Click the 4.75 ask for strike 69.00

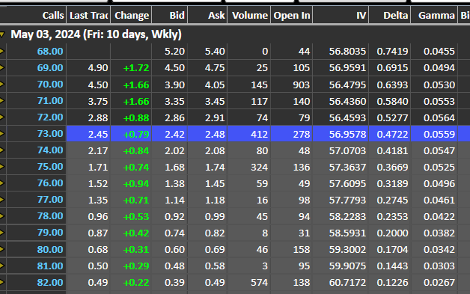click(x=215, y=68)
